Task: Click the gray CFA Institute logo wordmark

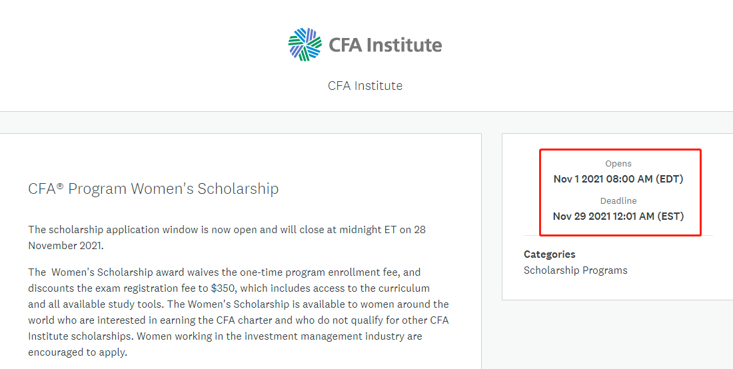Action: (x=385, y=45)
